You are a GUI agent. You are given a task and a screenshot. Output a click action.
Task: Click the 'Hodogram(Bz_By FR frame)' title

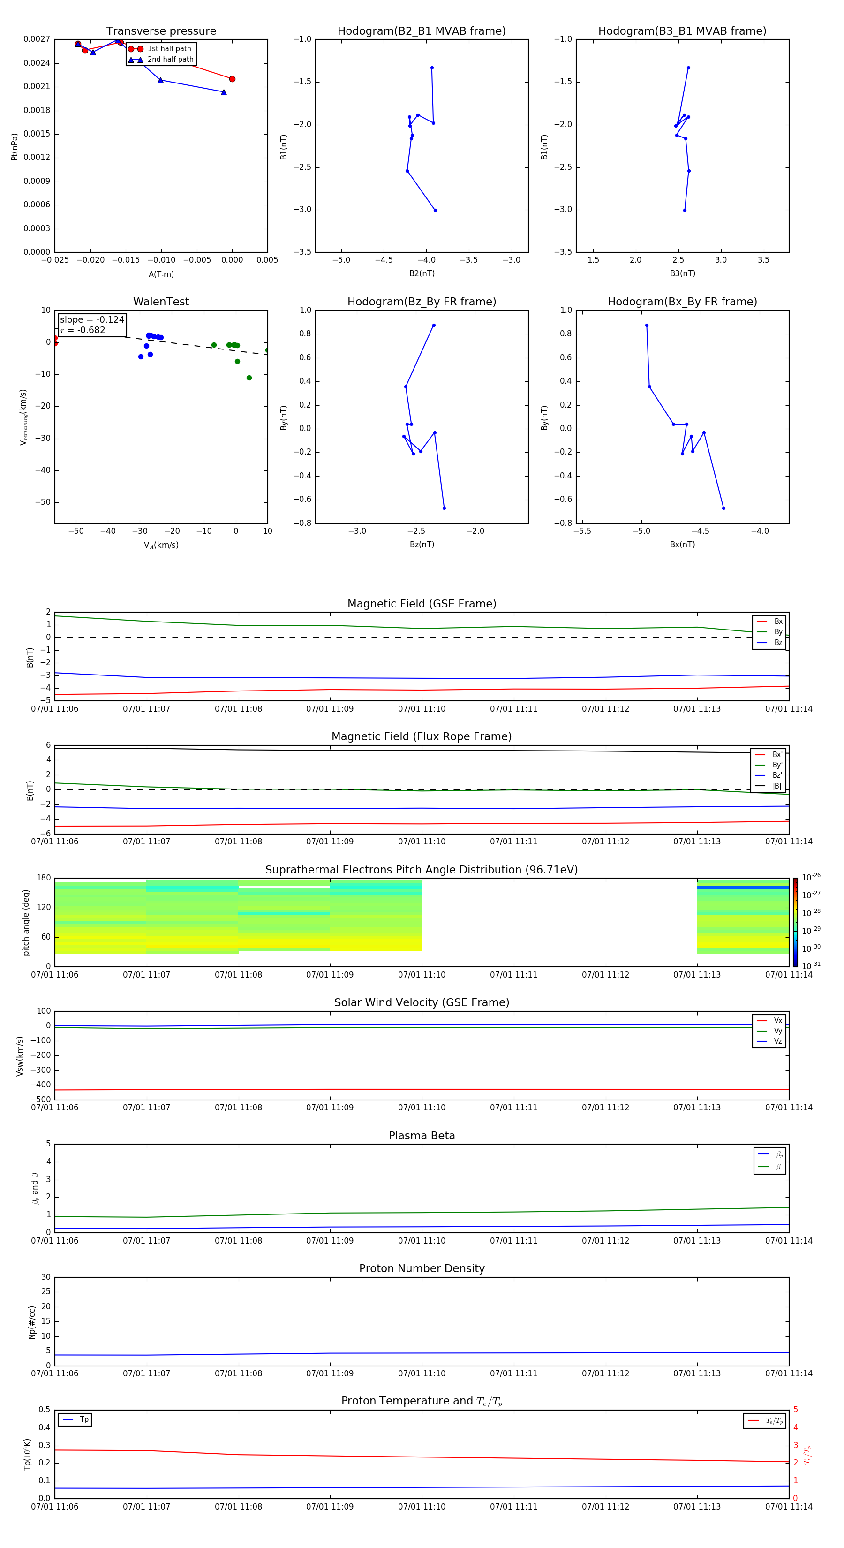[x=422, y=302]
